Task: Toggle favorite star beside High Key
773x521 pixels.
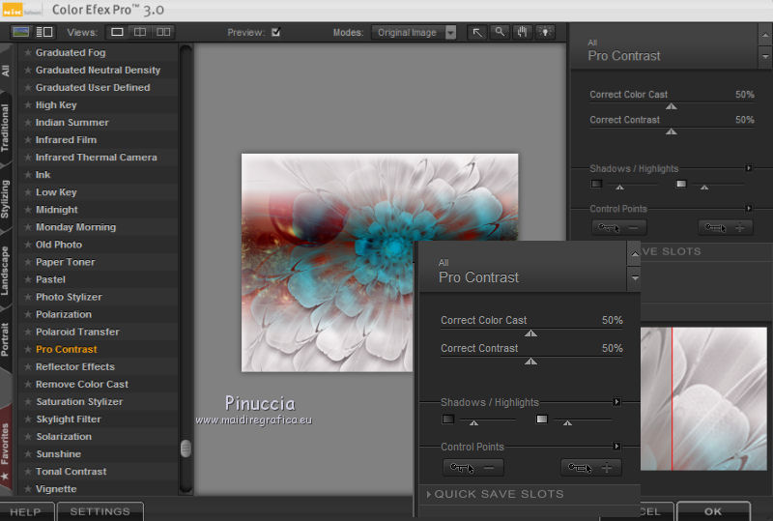Action: click(x=28, y=105)
